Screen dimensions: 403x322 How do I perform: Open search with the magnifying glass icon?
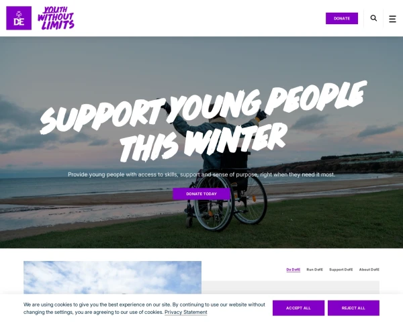pyautogui.click(x=373, y=18)
